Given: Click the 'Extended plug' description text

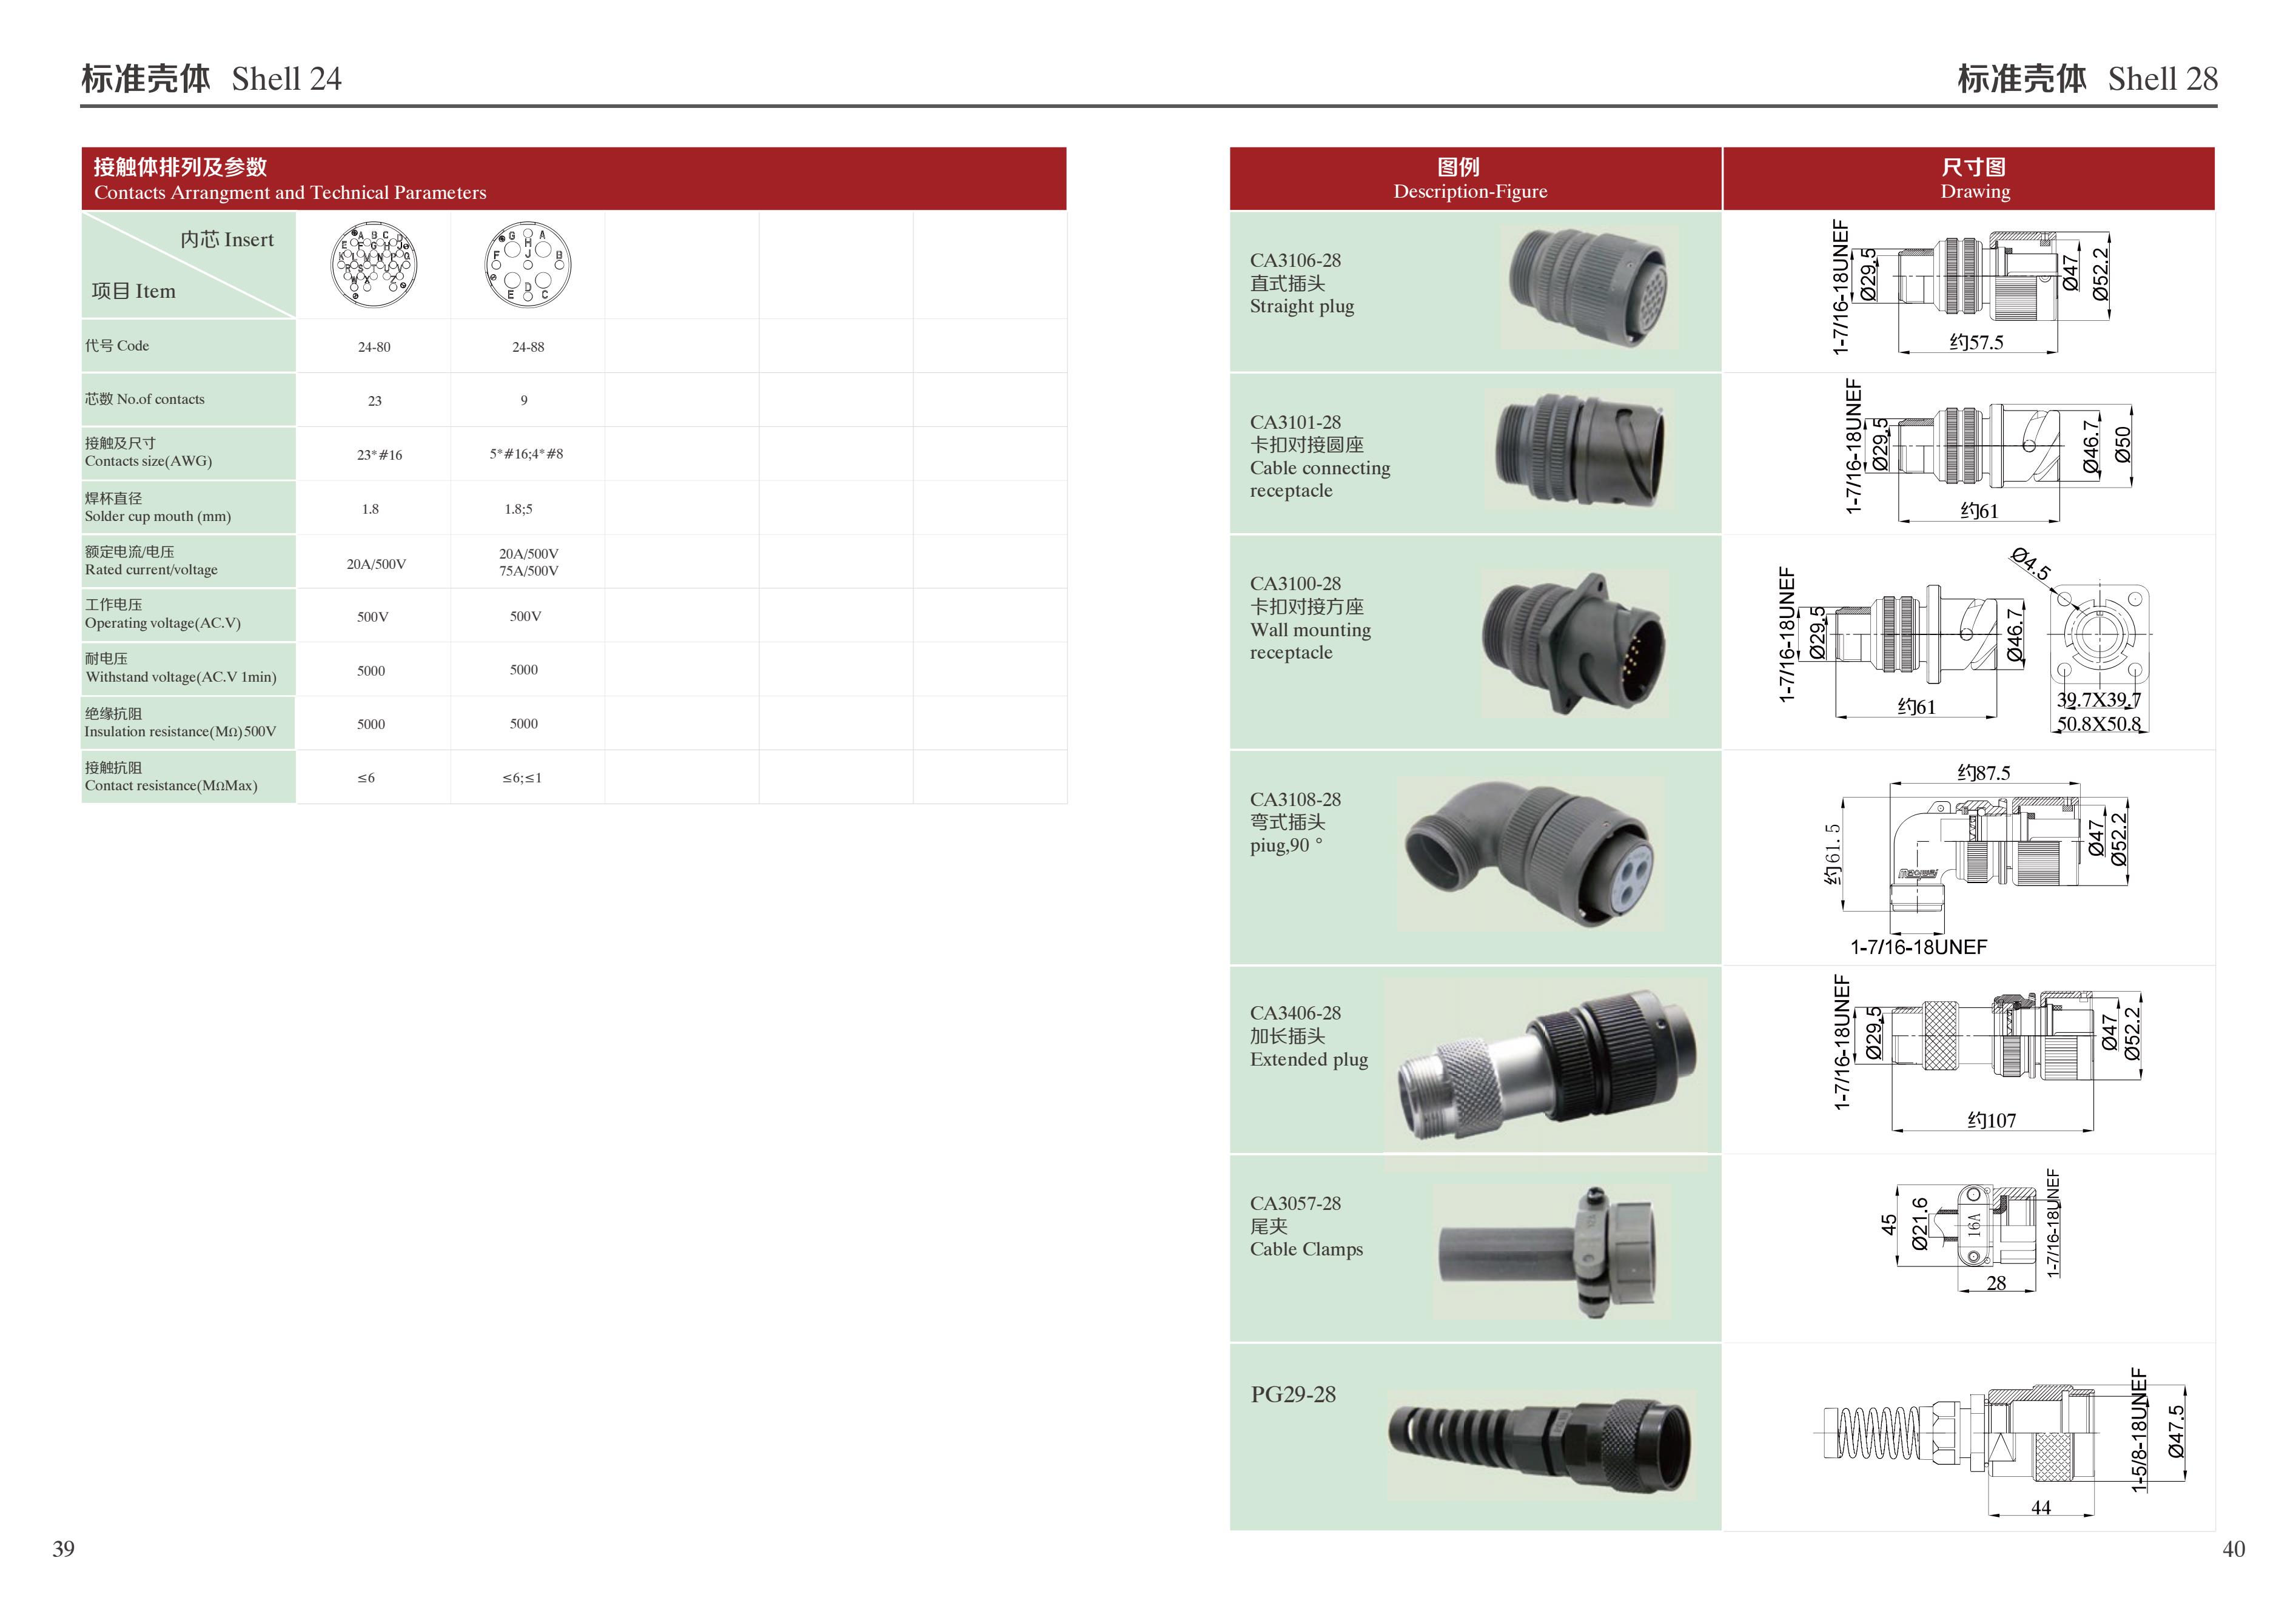Looking at the screenshot, I should click(1309, 1059).
